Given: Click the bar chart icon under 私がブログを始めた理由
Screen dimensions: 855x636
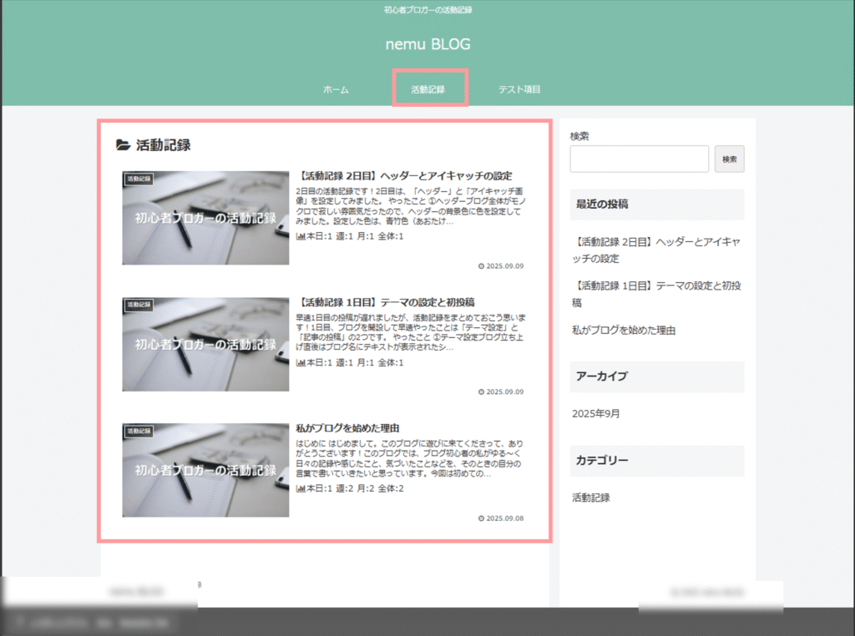Looking at the screenshot, I should tap(301, 488).
